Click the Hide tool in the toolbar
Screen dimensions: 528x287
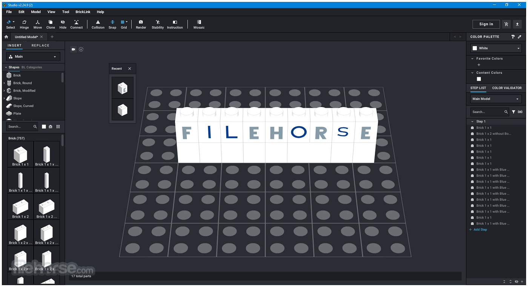(x=63, y=24)
